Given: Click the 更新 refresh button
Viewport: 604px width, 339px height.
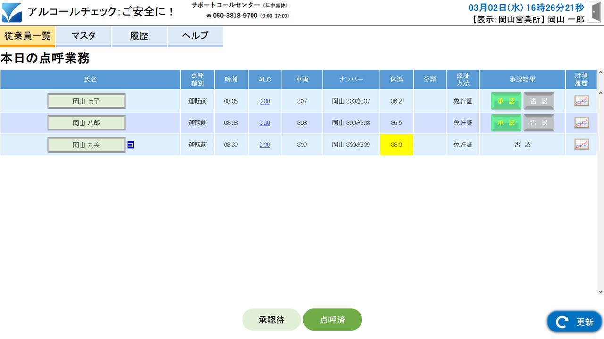Looking at the screenshot, I should pyautogui.click(x=575, y=322).
